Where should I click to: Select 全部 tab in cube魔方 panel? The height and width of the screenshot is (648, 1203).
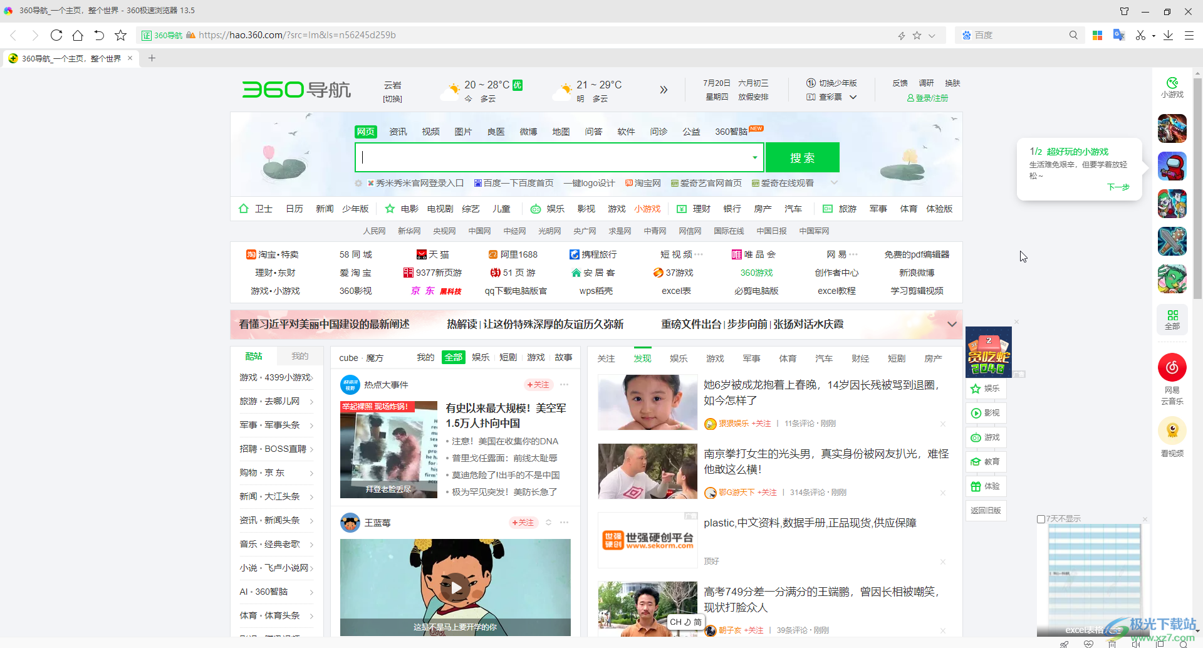click(x=453, y=357)
